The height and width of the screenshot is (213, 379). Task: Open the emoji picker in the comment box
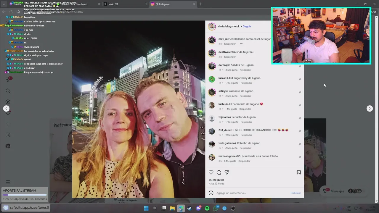[211, 193]
